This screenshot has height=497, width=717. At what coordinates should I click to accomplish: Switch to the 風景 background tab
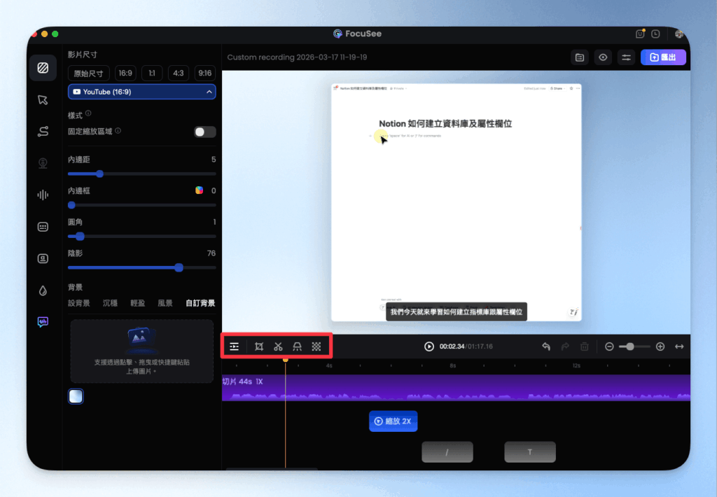[165, 303]
